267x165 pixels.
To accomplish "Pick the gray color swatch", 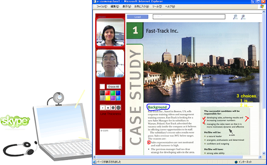I will [102, 98].
